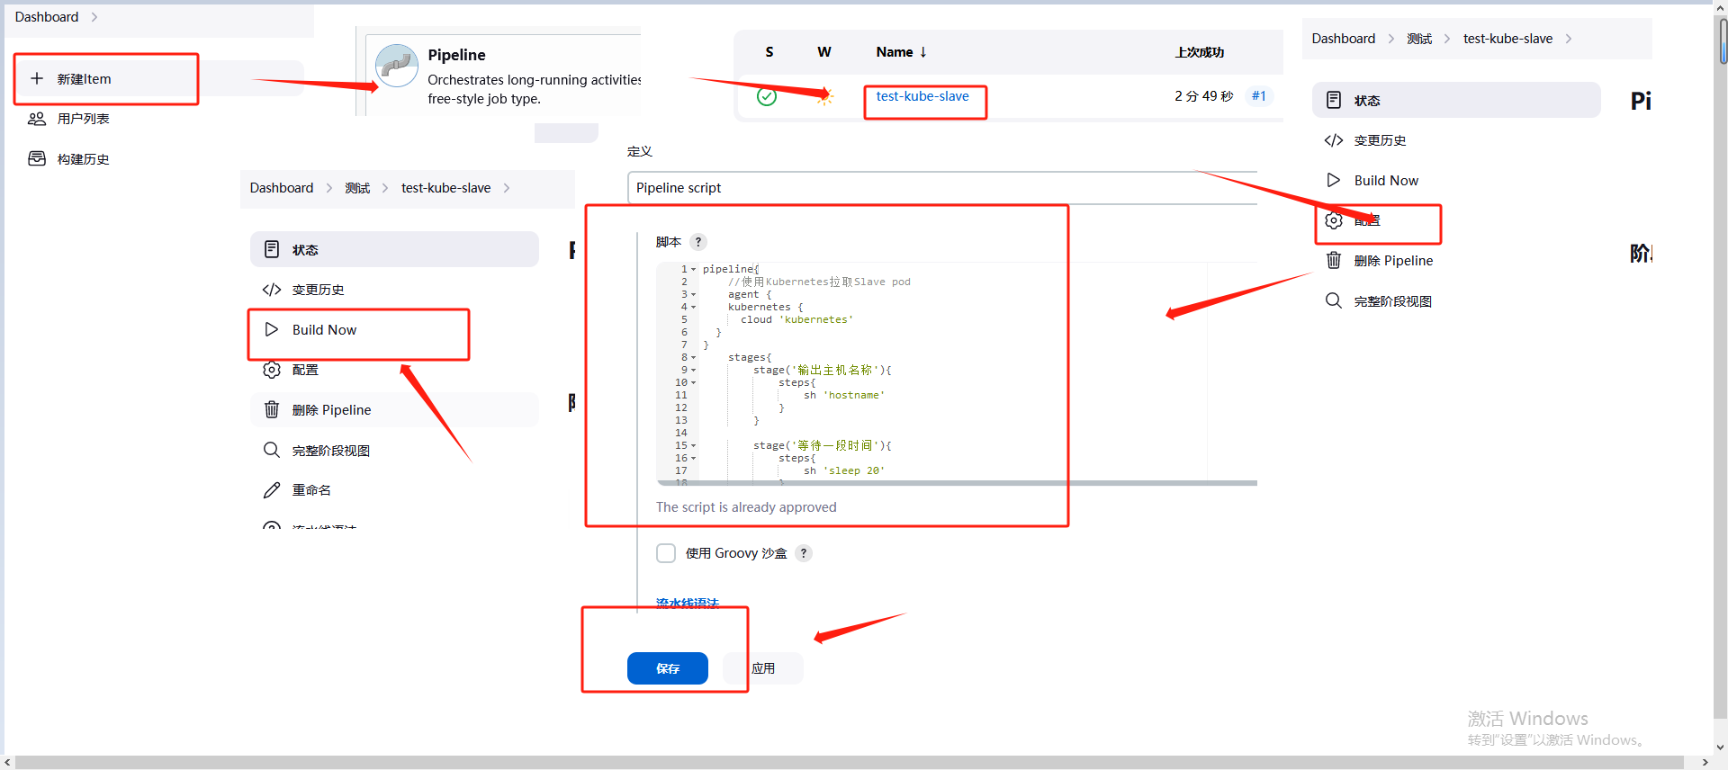The width and height of the screenshot is (1728, 770).
Task: Click the 配置 gear icon in right sidebar
Action: (1334, 220)
